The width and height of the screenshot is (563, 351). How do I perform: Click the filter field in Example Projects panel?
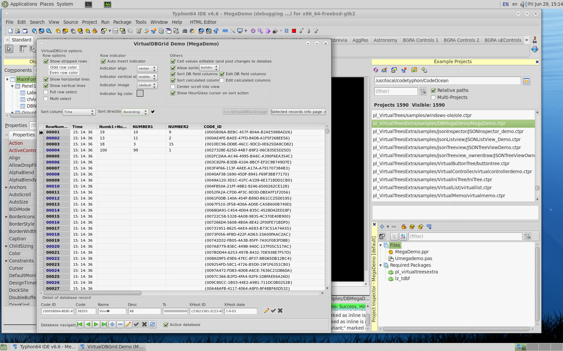tap(396, 91)
